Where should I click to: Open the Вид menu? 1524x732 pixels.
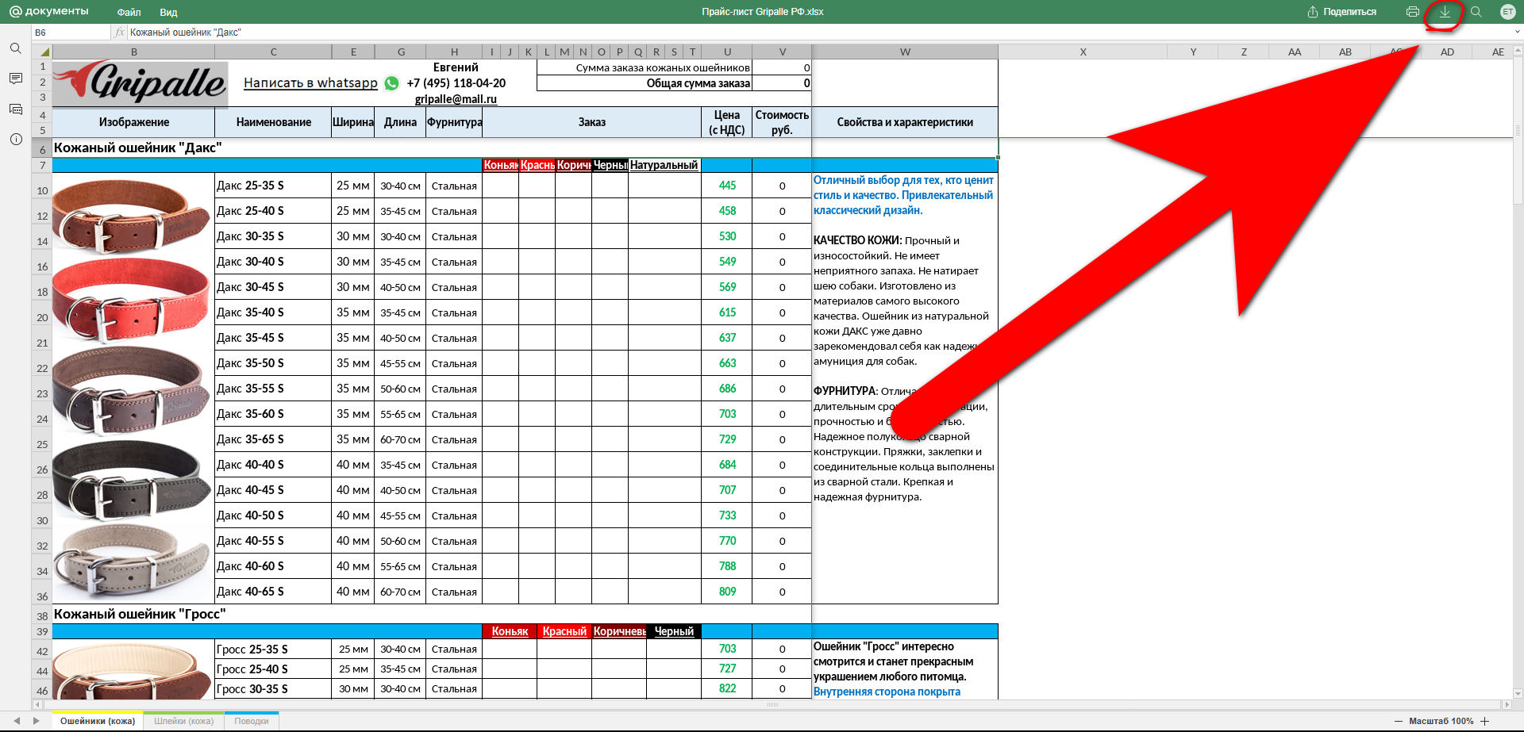(168, 12)
